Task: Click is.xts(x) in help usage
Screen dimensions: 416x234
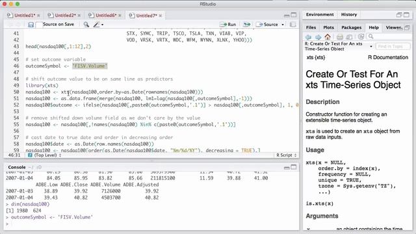Action: pos(319,203)
